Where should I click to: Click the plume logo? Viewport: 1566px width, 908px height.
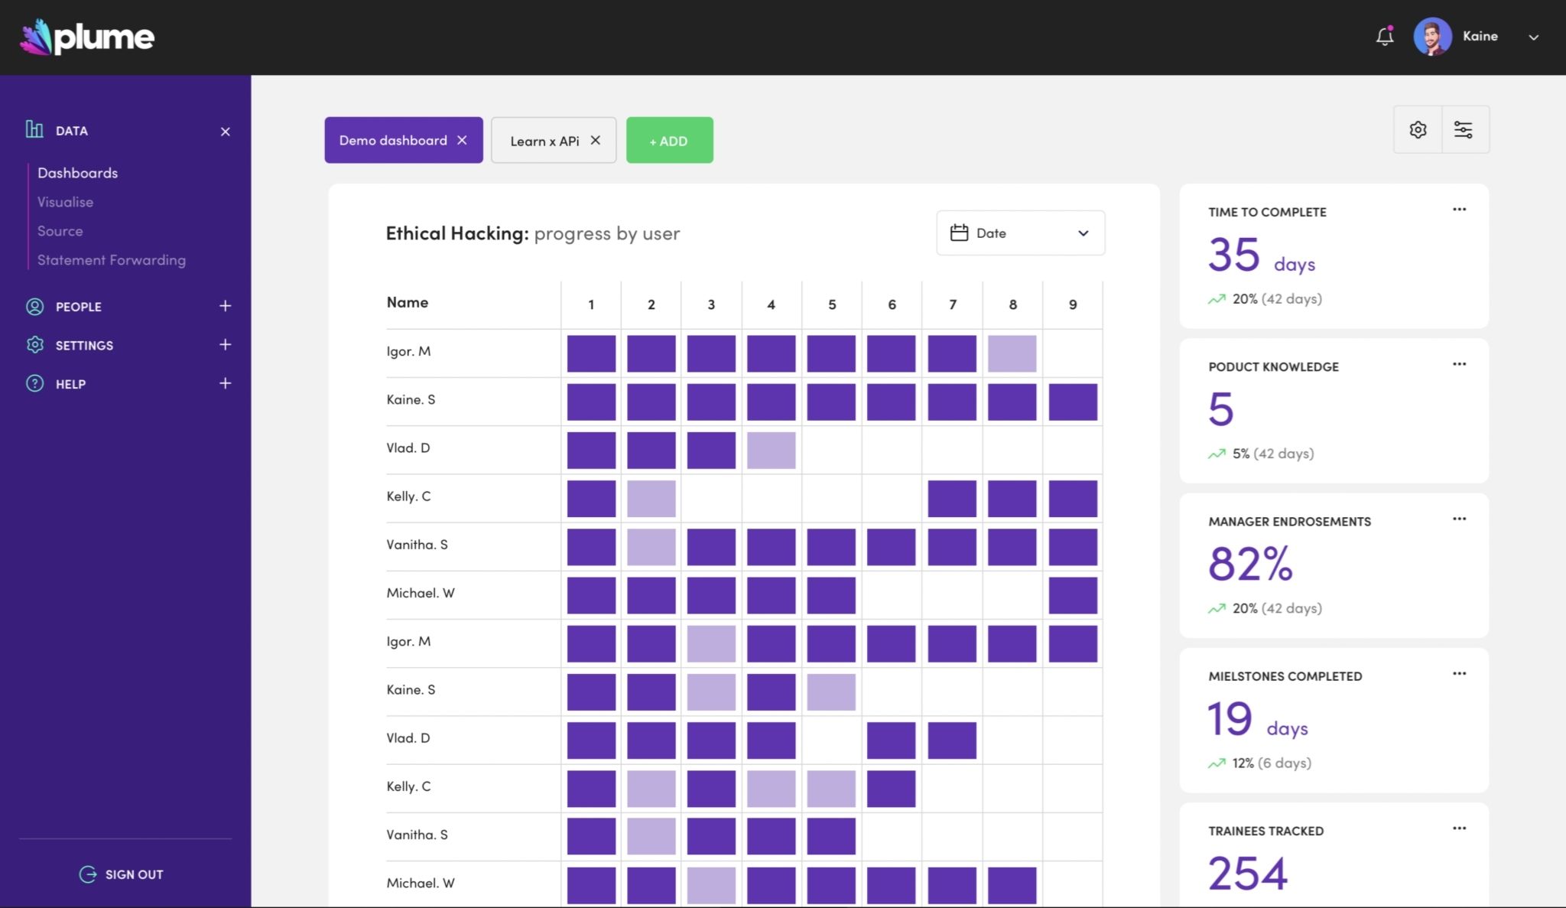tap(86, 36)
